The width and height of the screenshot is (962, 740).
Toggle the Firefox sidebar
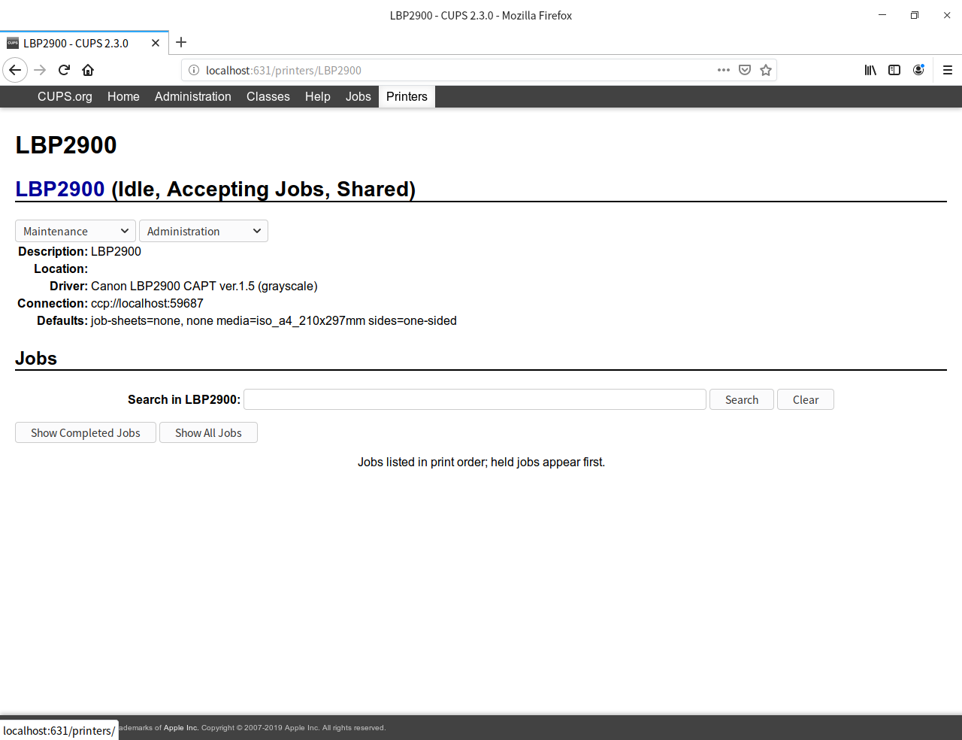click(894, 70)
